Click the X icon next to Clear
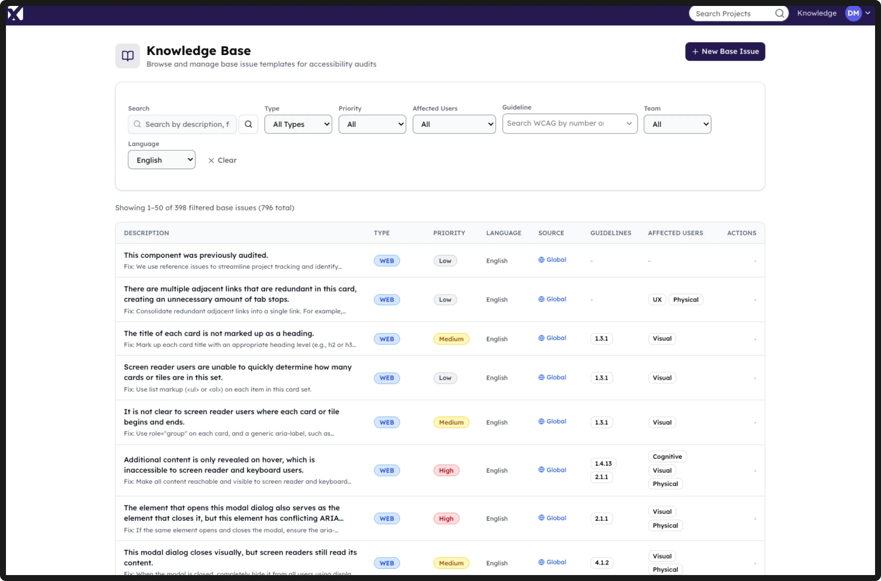 click(x=211, y=161)
